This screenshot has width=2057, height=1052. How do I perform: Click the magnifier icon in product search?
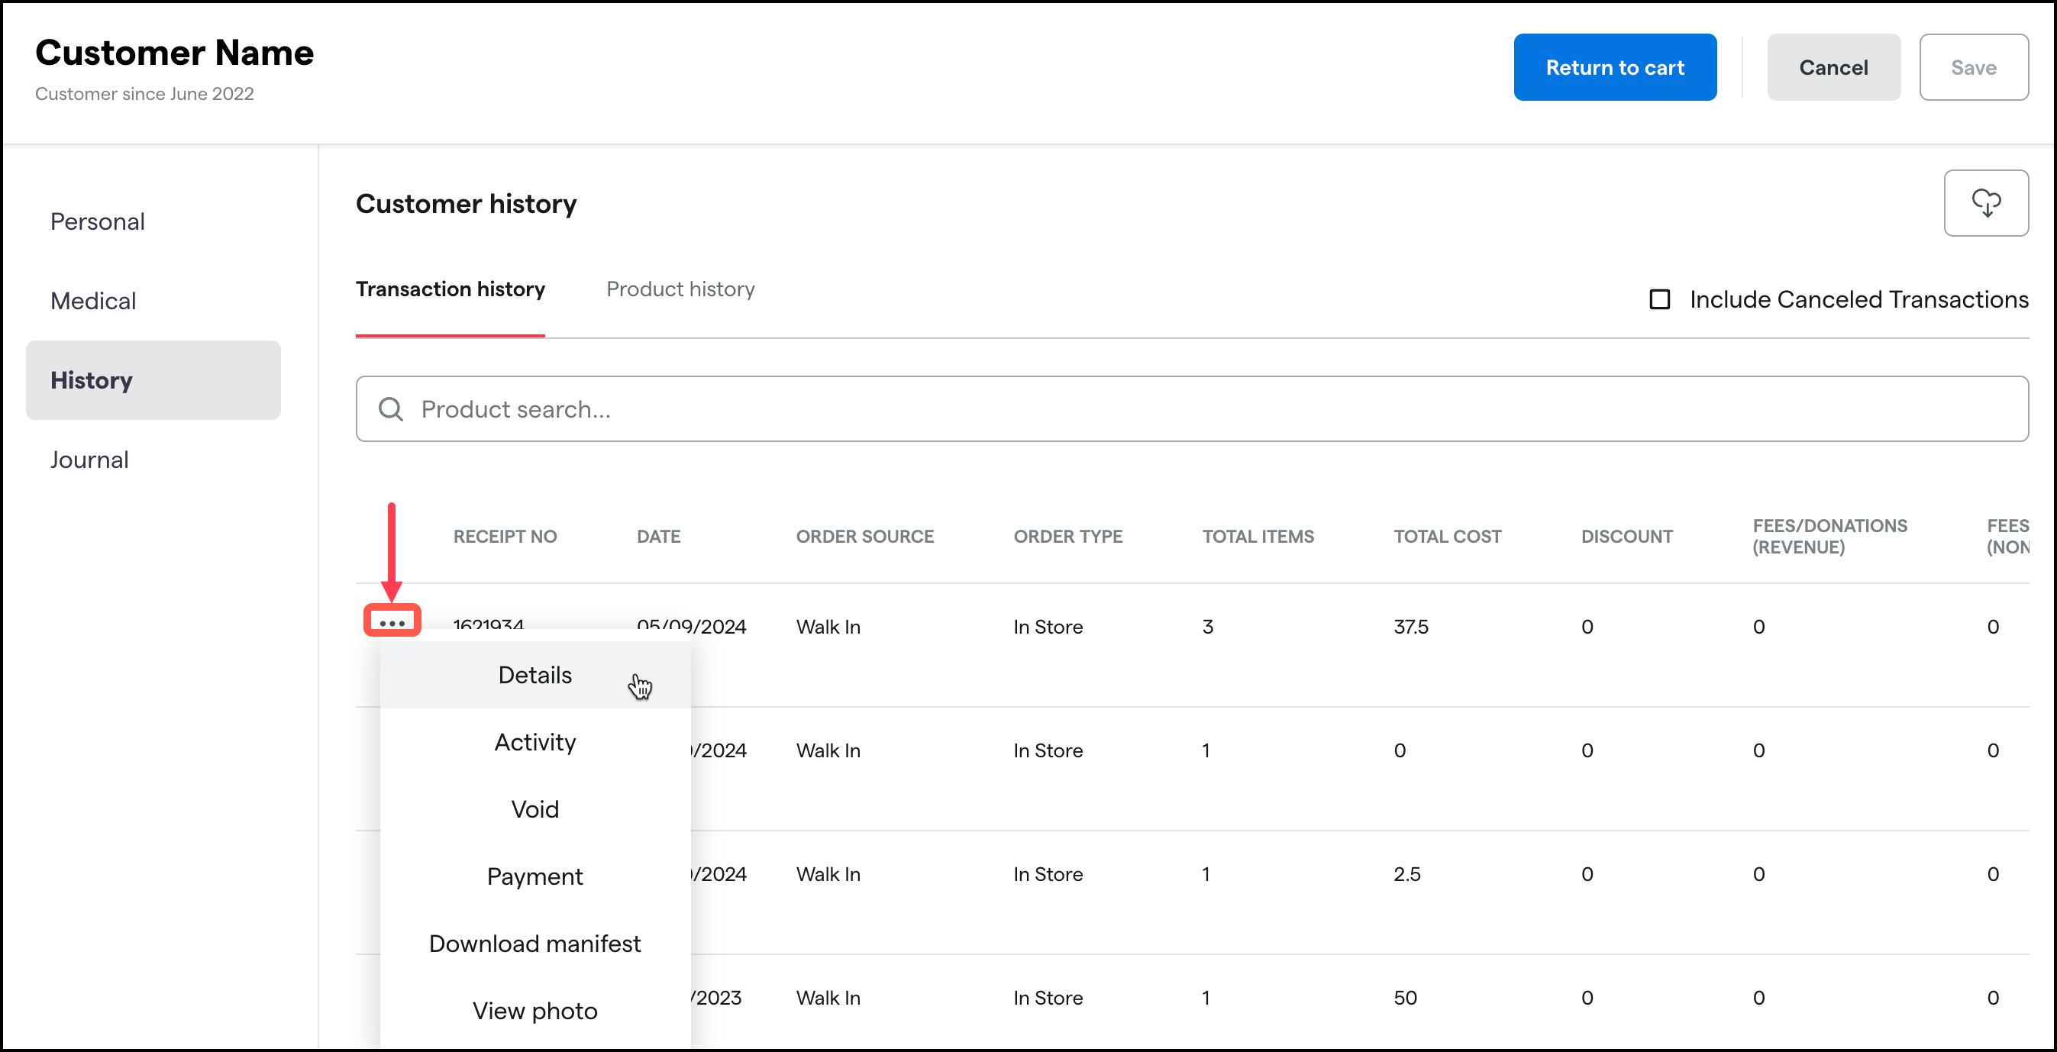(390, 409)
